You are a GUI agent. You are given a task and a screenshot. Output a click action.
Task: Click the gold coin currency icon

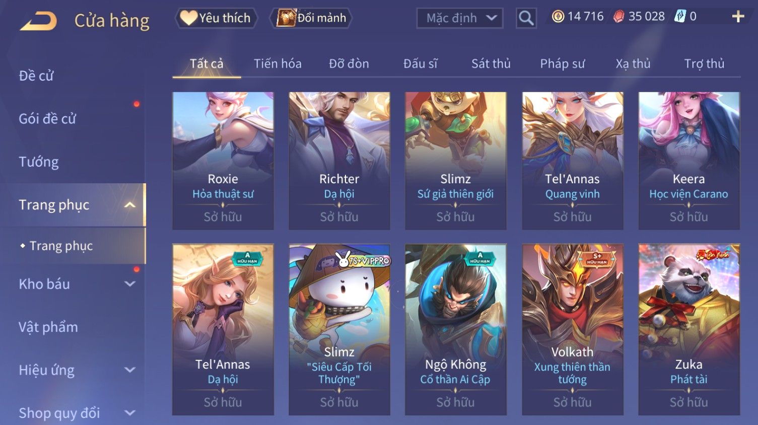tap(558, 17)
